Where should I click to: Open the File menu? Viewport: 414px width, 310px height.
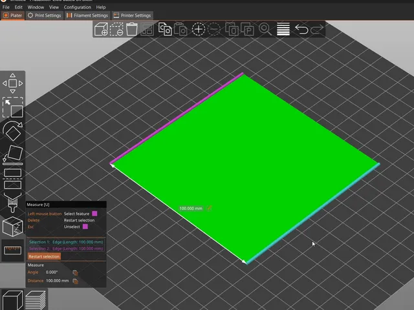coord(6,7)
